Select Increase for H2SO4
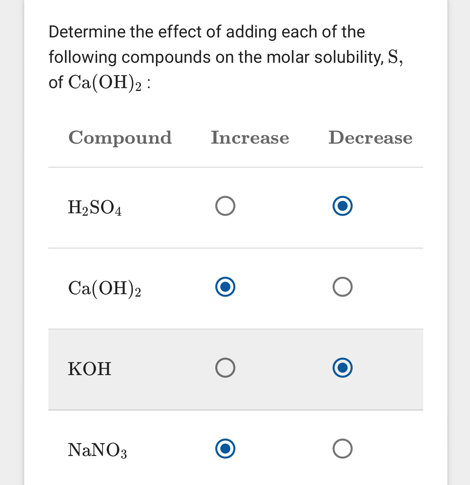The height and width of the screenshot is (485, 470). 225,206
